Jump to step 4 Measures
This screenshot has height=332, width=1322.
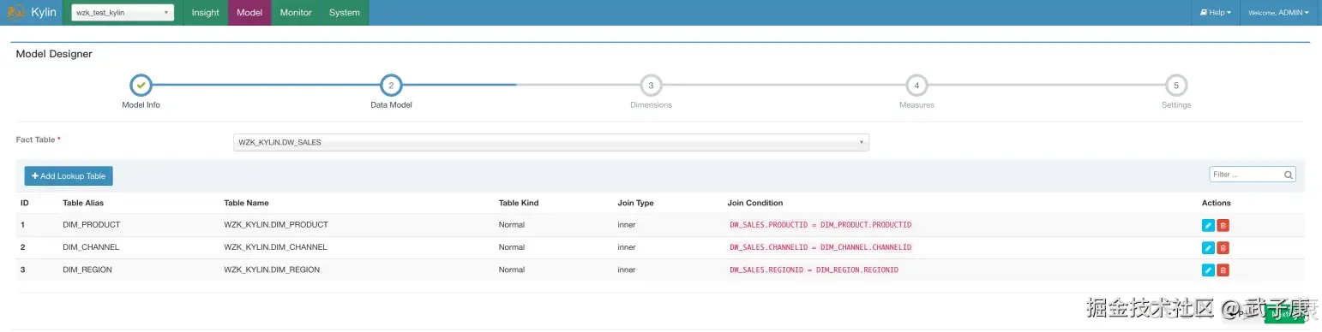916,86
